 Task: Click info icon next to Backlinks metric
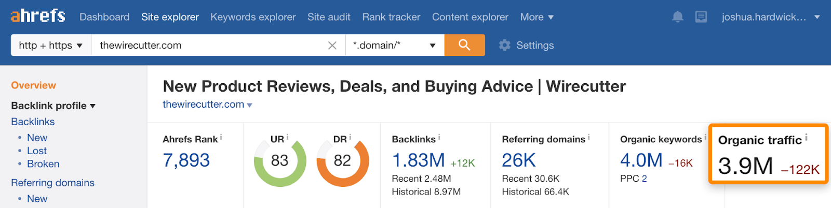[439, 137]
